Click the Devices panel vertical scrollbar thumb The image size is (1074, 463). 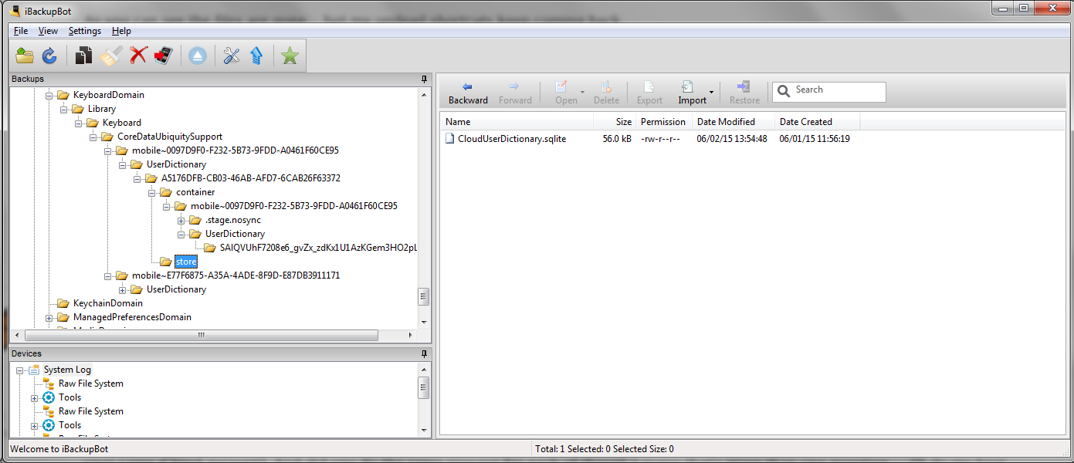423,387
